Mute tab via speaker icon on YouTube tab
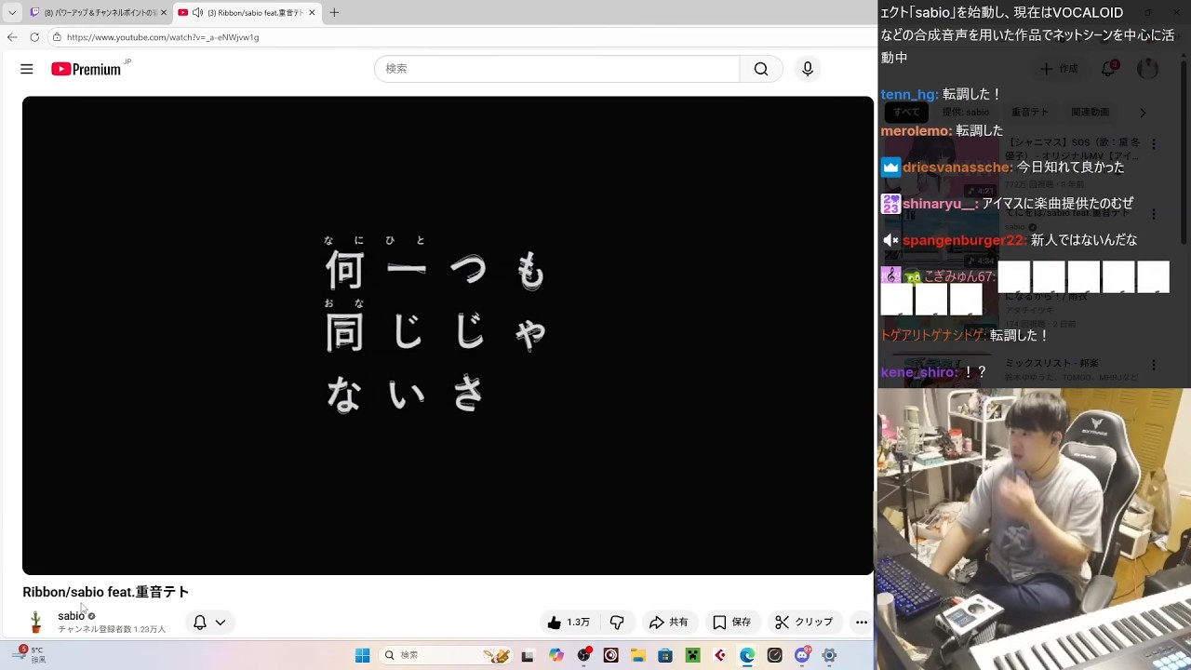Viewport: 1191px width, 670px height. click(x=197, y=13)
